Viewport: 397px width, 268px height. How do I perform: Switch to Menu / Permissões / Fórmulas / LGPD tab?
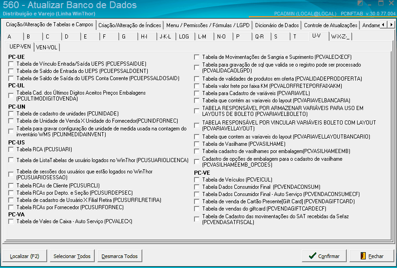[x=208, y=25]
